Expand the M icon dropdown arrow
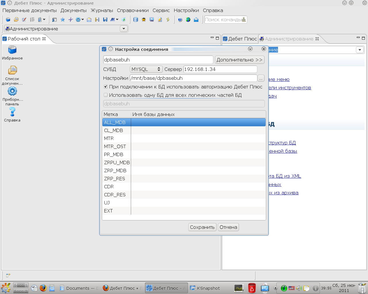The height and width of the screenshot is (294, 368). (117, 20)
